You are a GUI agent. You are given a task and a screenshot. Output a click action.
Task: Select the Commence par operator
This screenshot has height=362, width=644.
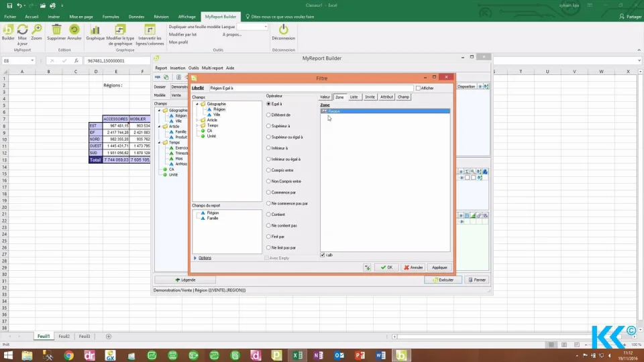[268, 192]
